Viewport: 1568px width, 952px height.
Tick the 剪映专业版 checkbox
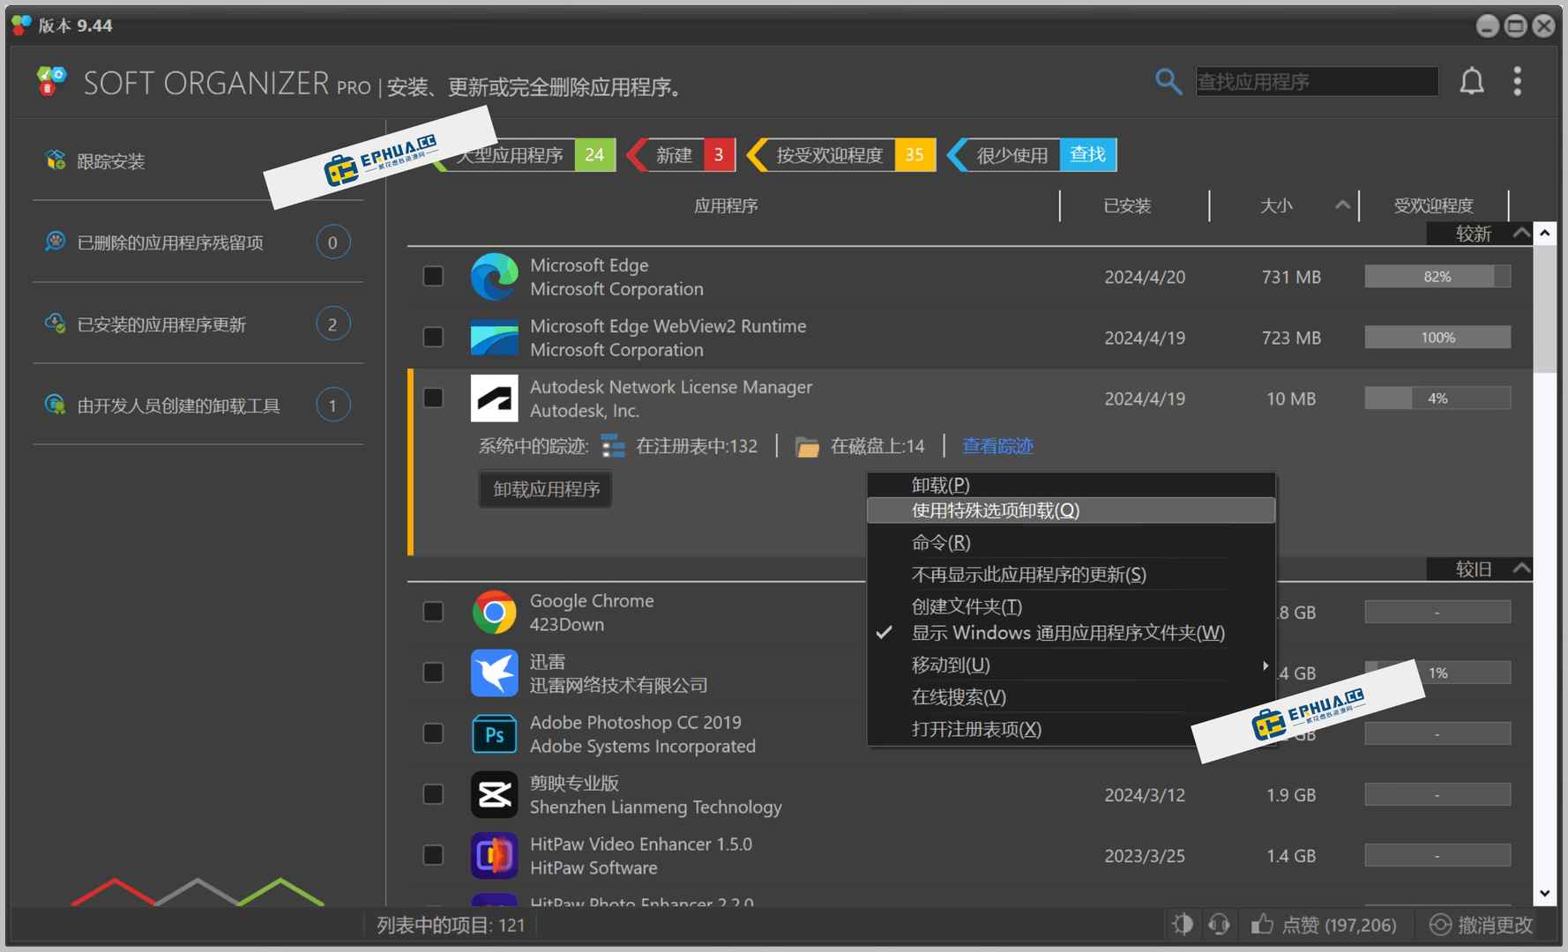[433, 793]
